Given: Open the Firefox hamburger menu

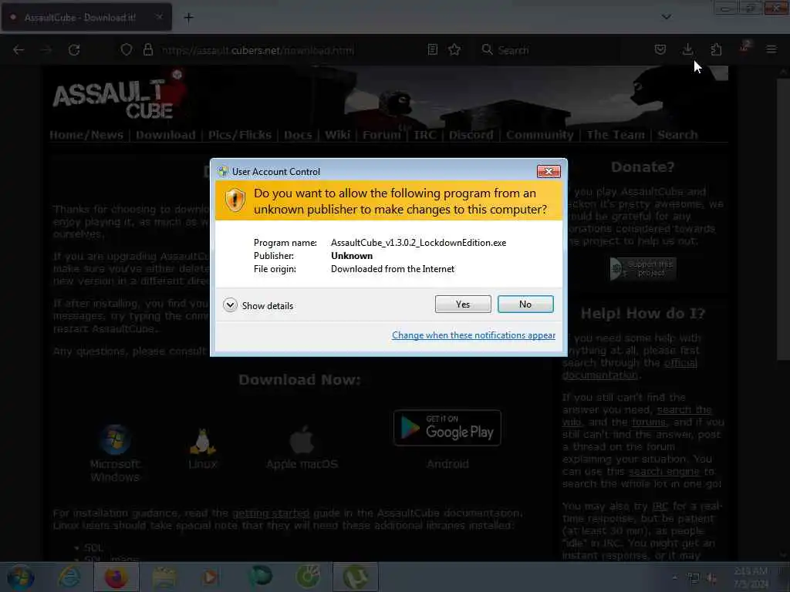Looking at the screenshot, I should [x=771, y=49].
